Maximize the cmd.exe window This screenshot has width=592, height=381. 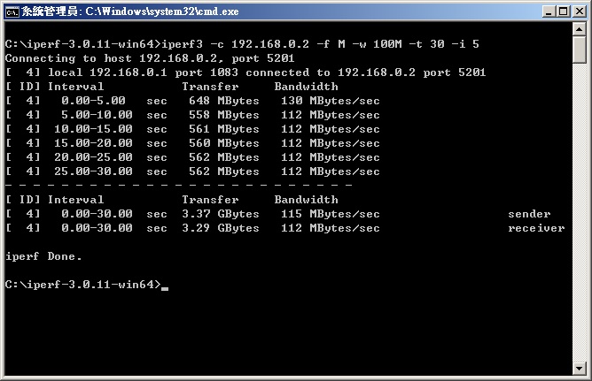point(563,11)
